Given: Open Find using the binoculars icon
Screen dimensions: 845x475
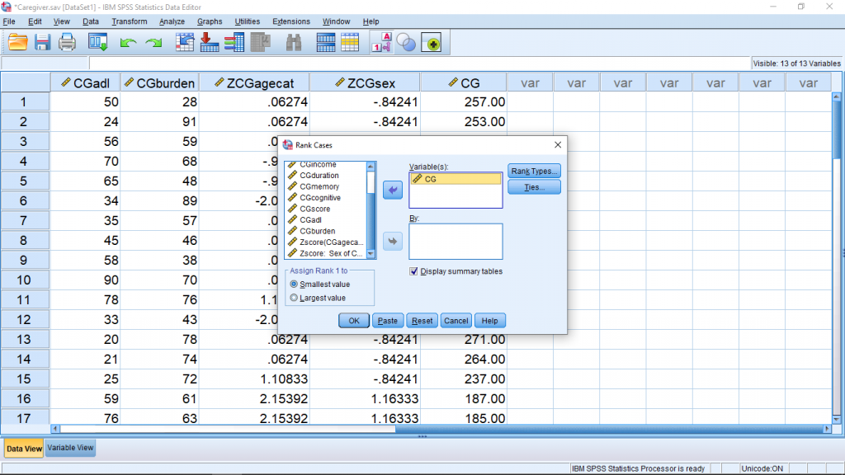Looking at the screenshot, I should 294,43.
